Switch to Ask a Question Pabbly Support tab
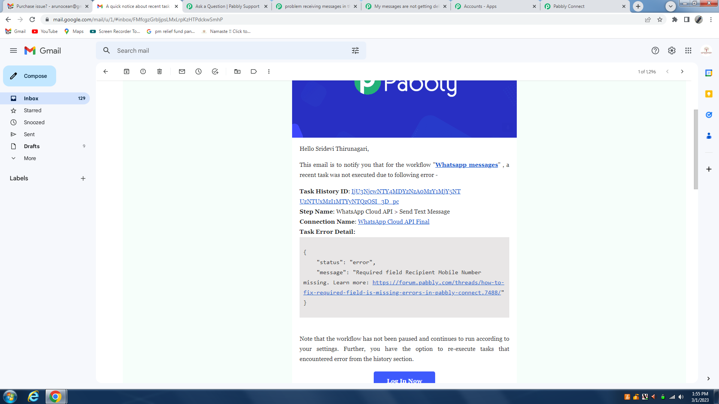Viewport: 719px width, 404px height. [227, 6]
